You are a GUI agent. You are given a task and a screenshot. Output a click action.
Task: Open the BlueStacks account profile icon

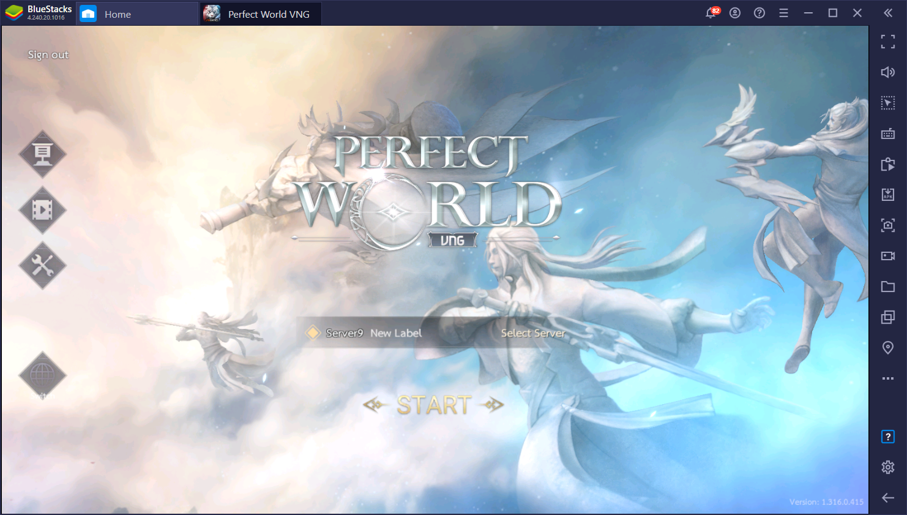[x=735, y=13]
